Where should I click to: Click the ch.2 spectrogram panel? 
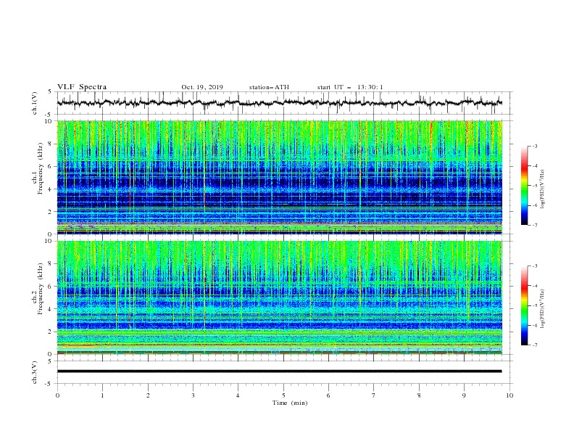[x=280, y=297]
